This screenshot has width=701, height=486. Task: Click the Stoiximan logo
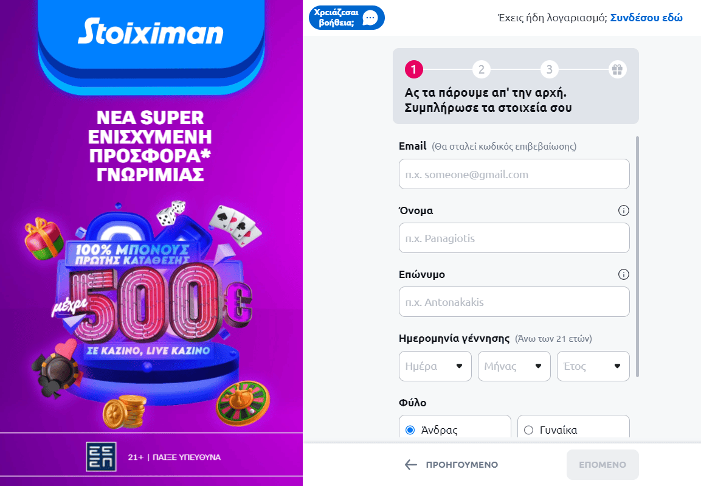point(150,32)
